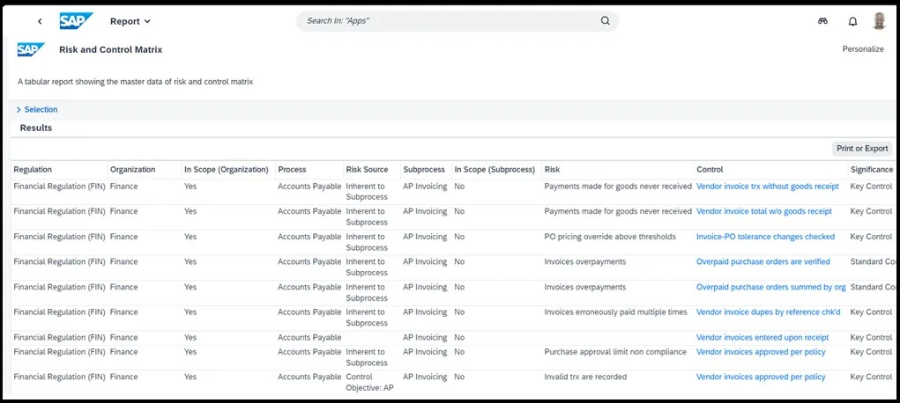
Task: Open the notifications bell
Action: 852,21
